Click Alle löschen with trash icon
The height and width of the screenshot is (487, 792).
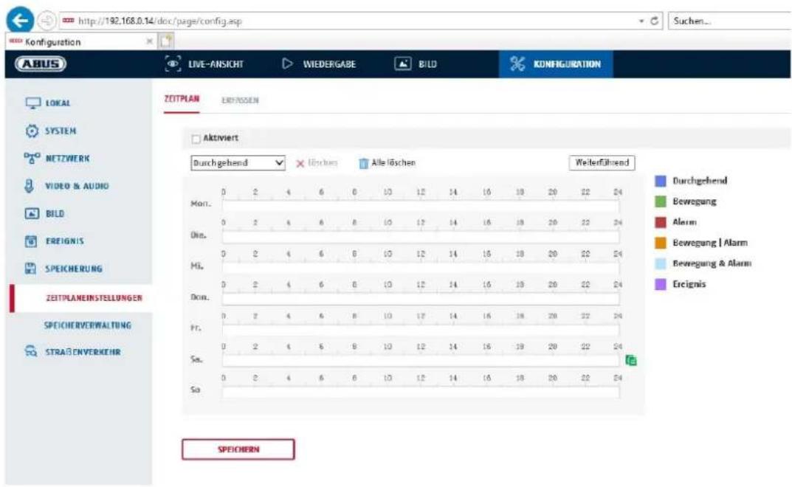coord(388,162)
